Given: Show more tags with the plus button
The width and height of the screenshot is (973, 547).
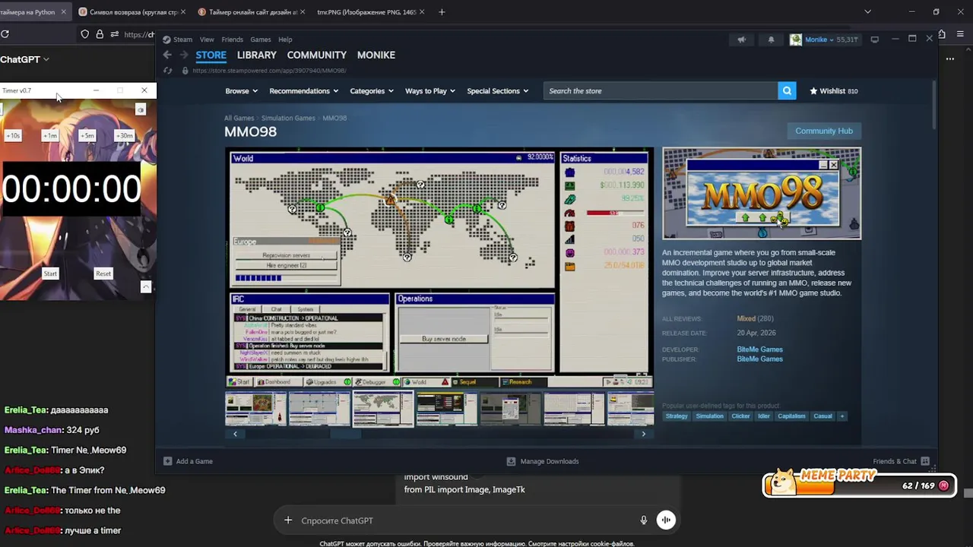Looking at the screenshot, I should pos(841,416).
